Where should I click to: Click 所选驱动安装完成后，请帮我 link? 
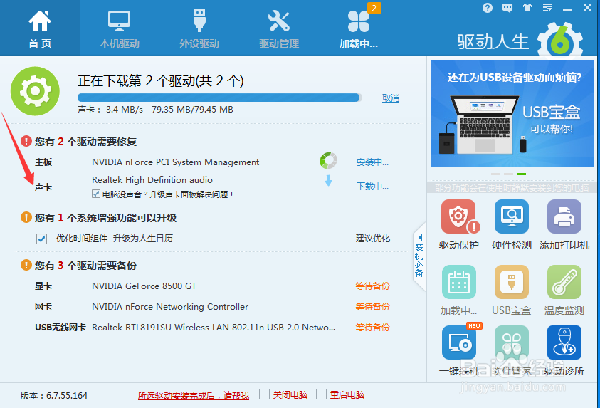(x=194, y=395)
